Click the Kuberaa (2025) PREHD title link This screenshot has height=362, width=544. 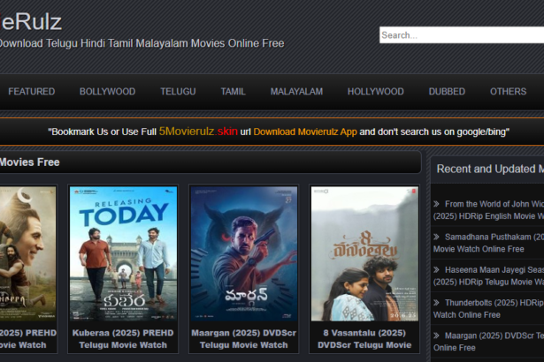(123, 339)
